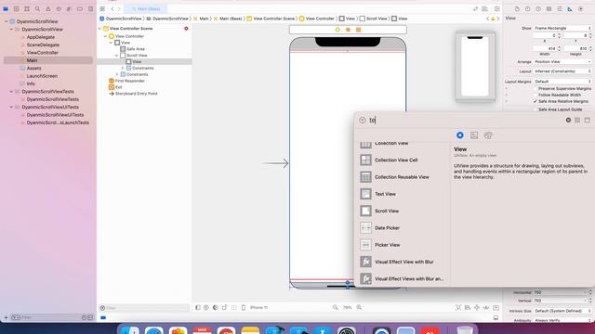Screen dimensions: 595x334
Task: Open the Test navigator
Action: [x=59, y=8]
